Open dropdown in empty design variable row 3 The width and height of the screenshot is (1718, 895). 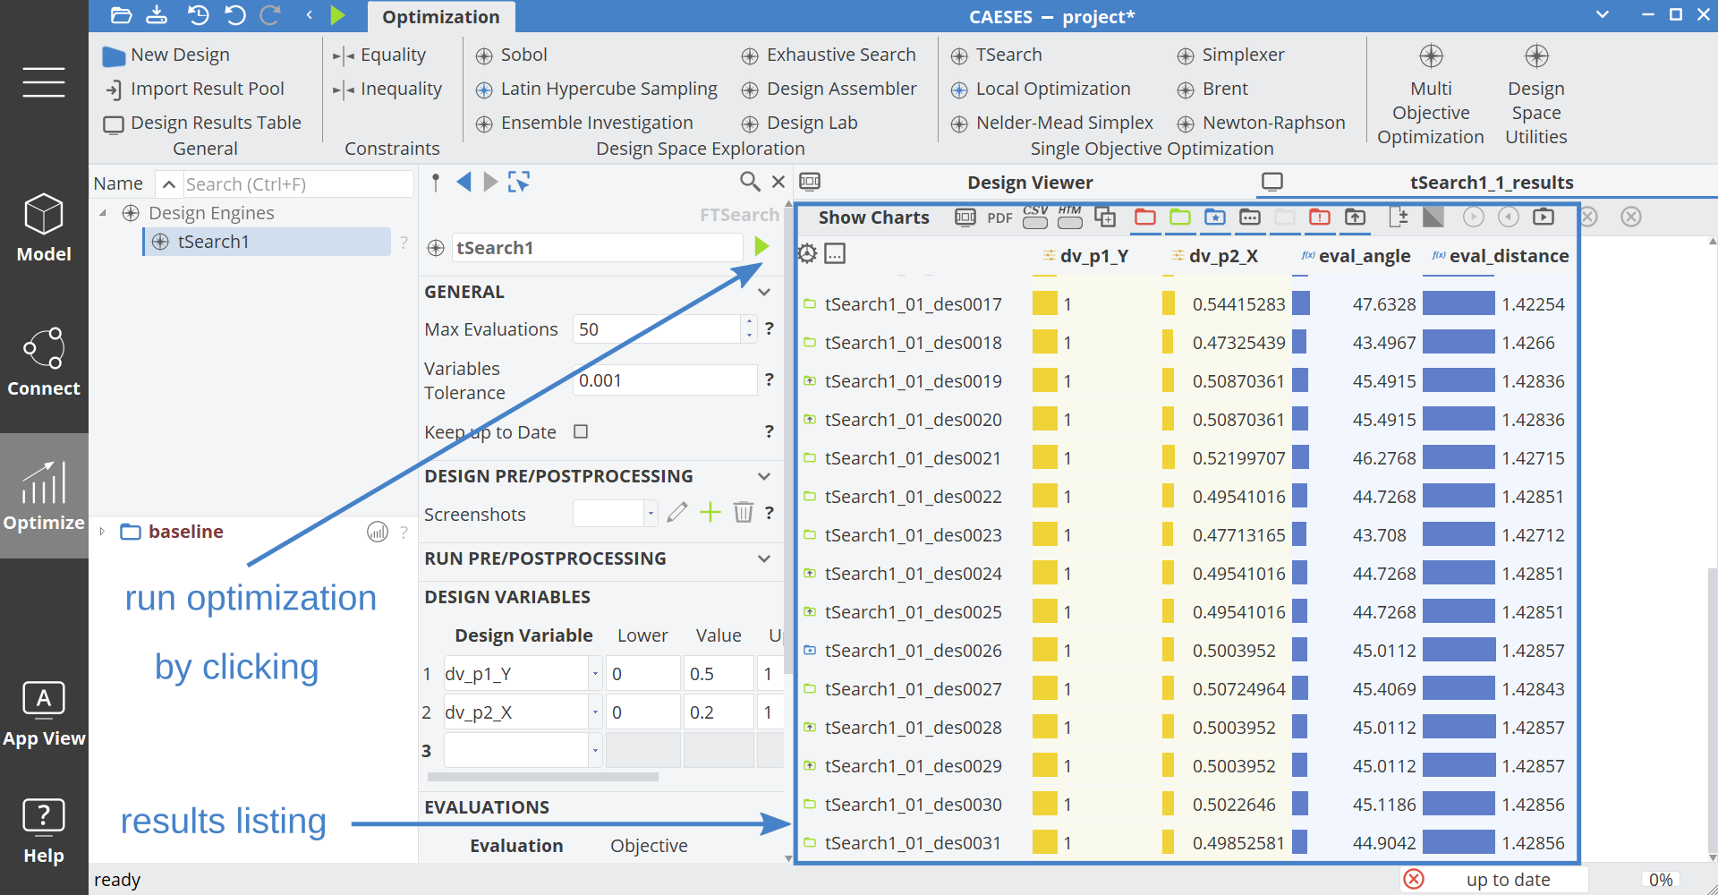[x=595, y=751]
